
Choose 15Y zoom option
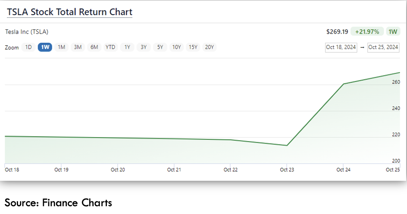[193, 47]
